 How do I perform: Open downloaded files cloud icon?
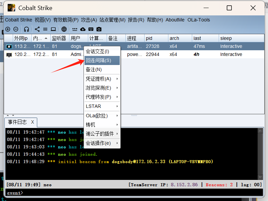tap(83, 29)
